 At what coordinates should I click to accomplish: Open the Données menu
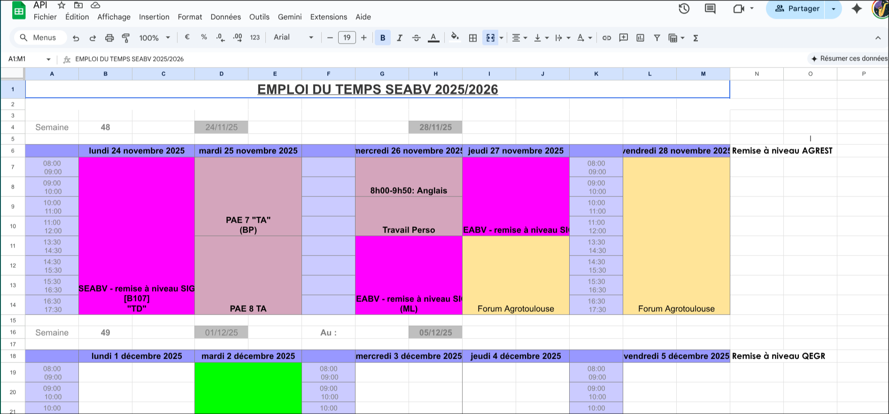pos(226,17)
